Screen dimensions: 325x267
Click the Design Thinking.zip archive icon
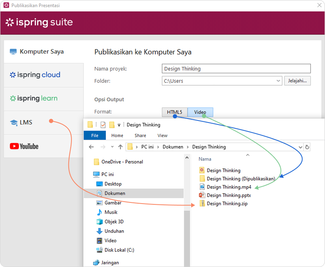(x=202, y=204)
